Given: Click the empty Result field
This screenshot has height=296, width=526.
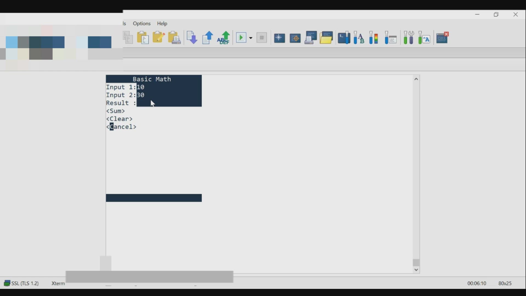Looking at the screenshot, I should point(169,103).
